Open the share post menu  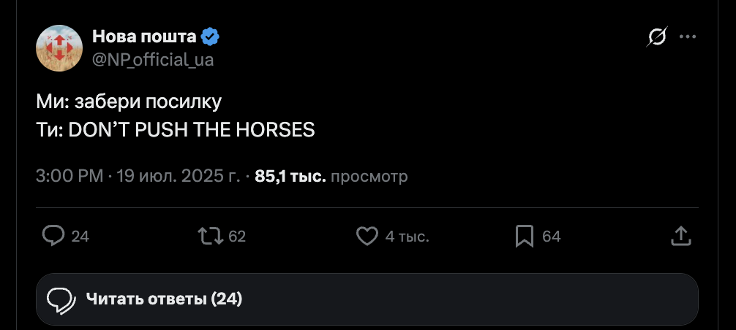click(680, 236)
